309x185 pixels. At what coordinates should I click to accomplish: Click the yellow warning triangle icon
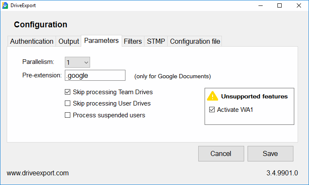(213, 96)
